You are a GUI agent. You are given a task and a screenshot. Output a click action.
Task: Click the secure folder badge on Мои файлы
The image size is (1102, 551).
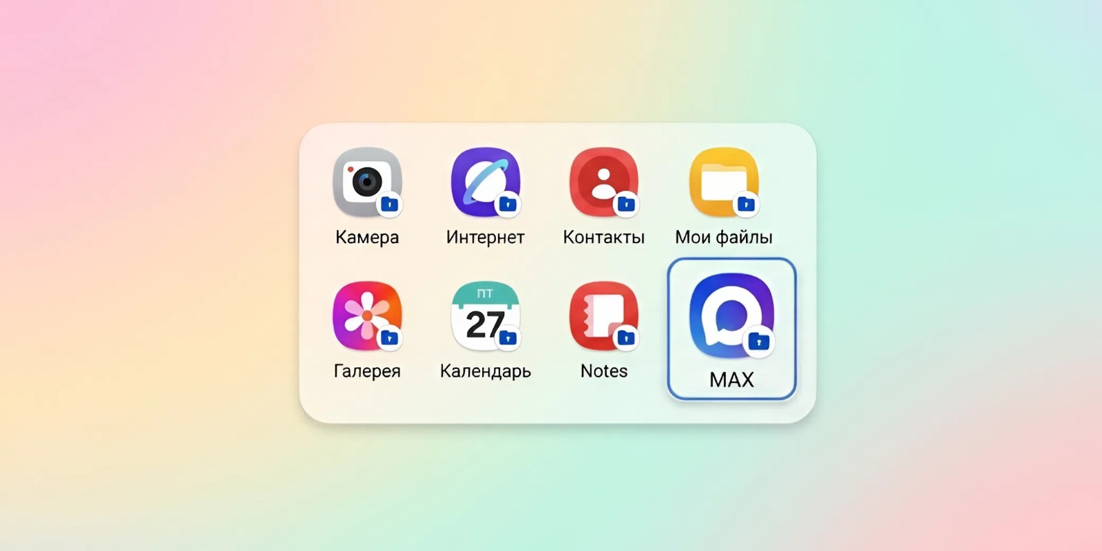[x=746, y=205]
